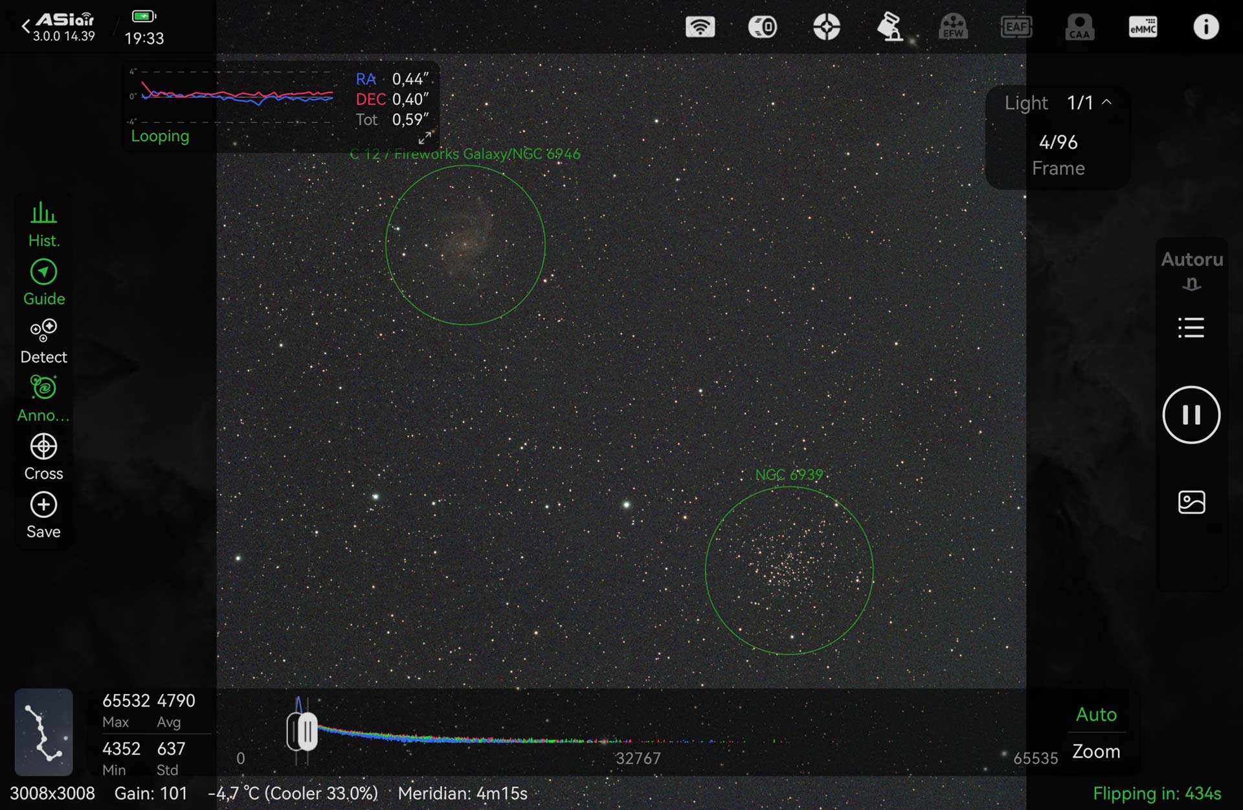Viewport: 1243px width, 810px height.
Task: Click the 65532 Max histogram value
Action: tap(126, 710)
